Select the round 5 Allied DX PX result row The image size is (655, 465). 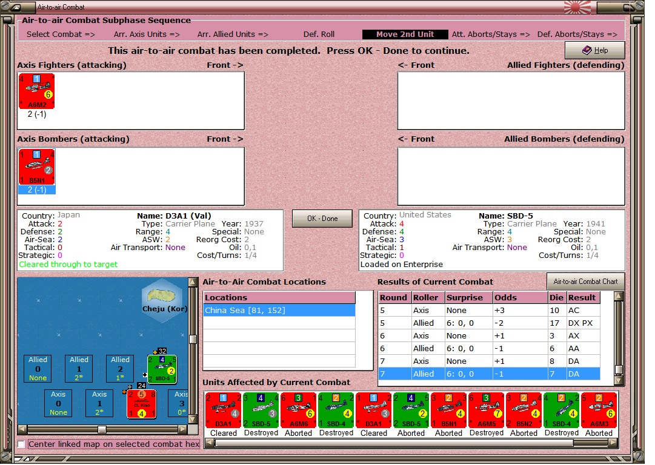[489, 323]
